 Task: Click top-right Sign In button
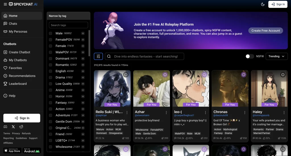[x=278, y=4]
